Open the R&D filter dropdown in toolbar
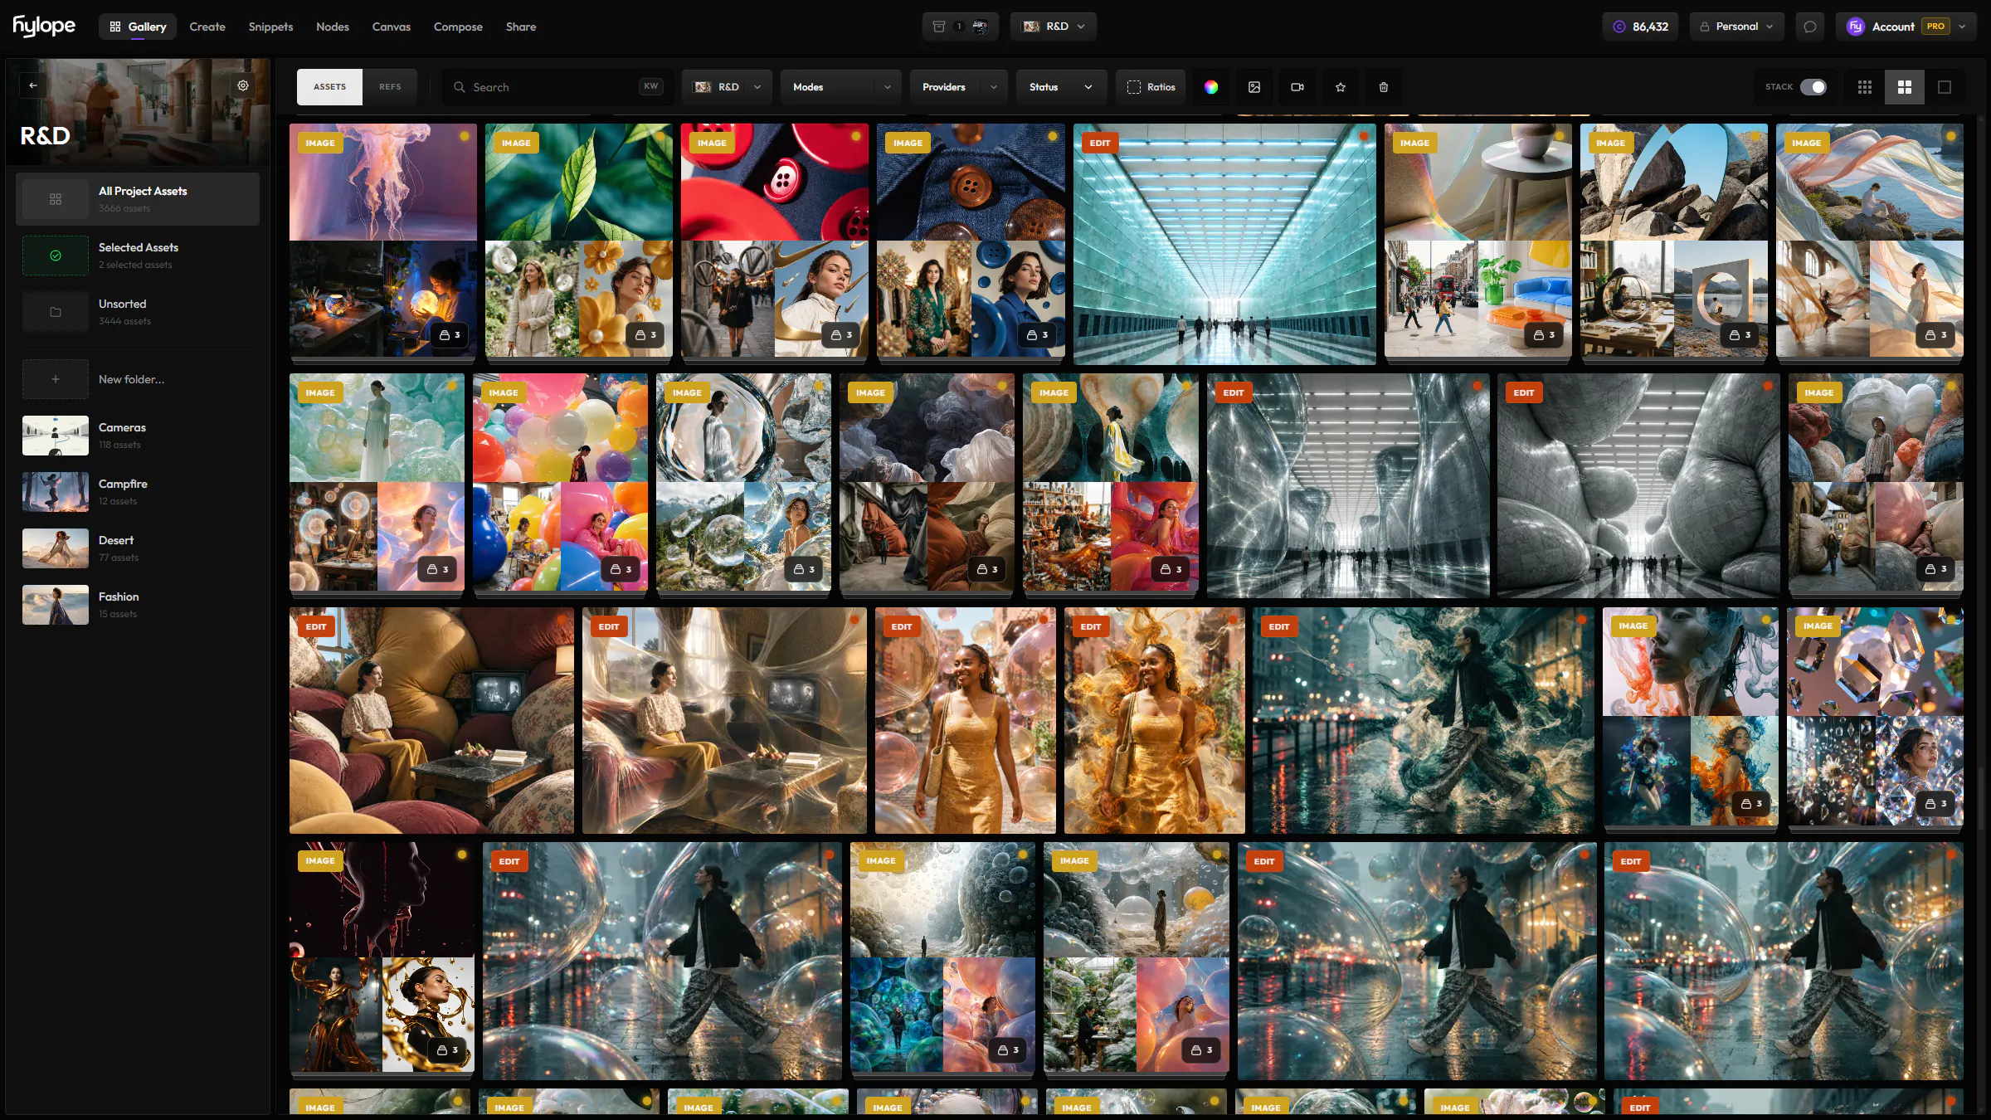This screenshot has width=1991, height=1120. (727, 87)
